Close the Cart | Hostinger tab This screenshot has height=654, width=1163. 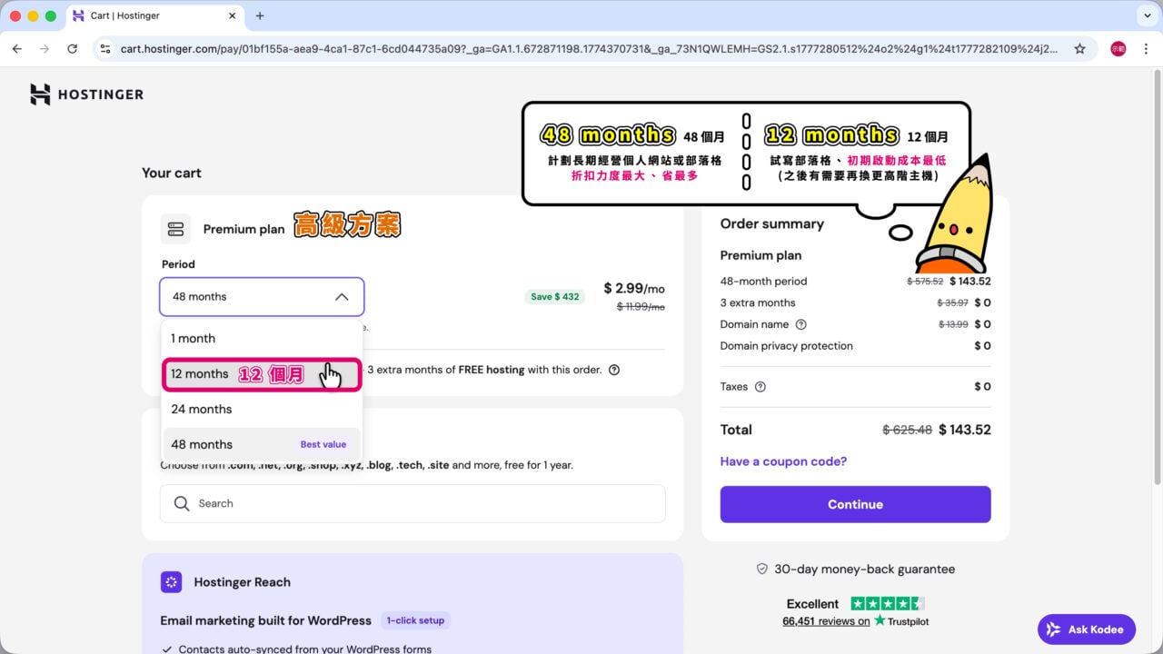tap(232, 15)
